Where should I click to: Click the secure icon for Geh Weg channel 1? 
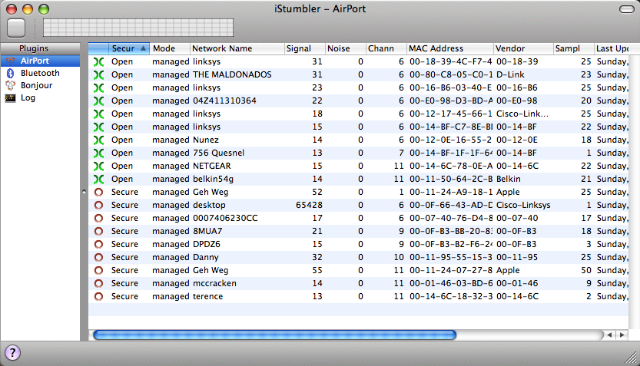(98, 192)
